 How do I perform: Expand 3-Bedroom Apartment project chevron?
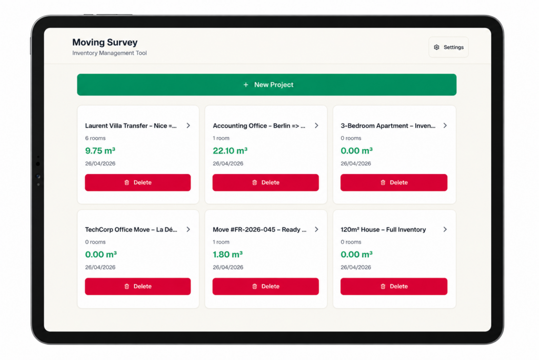pyautogui.click(x=445, y=126)
